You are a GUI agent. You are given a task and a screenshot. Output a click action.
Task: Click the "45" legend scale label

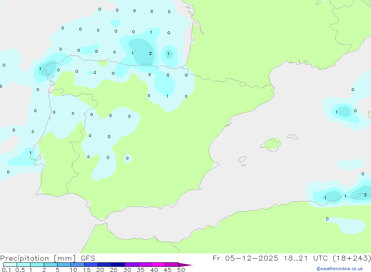pos(168,270)
